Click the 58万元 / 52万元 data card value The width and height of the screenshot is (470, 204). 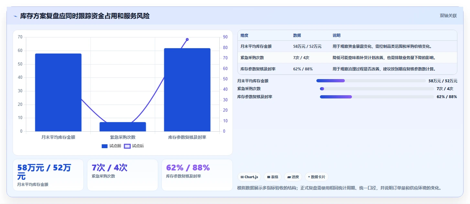[x=44, y=172]
